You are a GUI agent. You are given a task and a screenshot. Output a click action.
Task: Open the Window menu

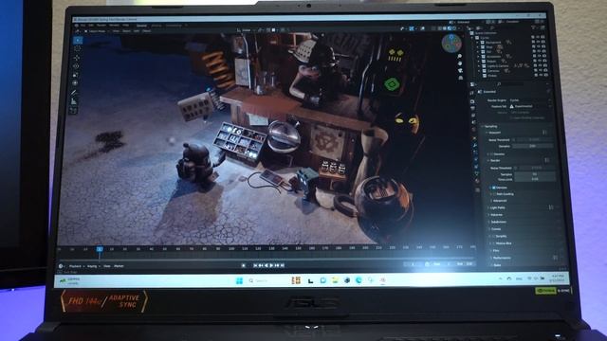coord(114,26)
